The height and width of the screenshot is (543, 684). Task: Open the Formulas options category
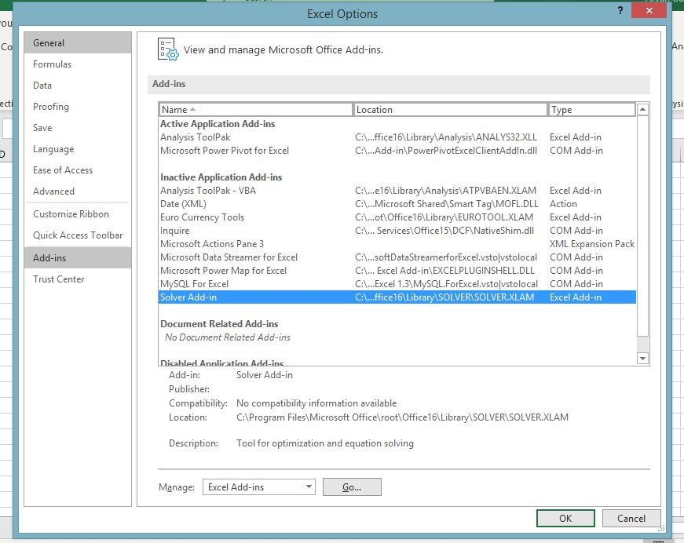pyautogui.click(x=78, y=64)
